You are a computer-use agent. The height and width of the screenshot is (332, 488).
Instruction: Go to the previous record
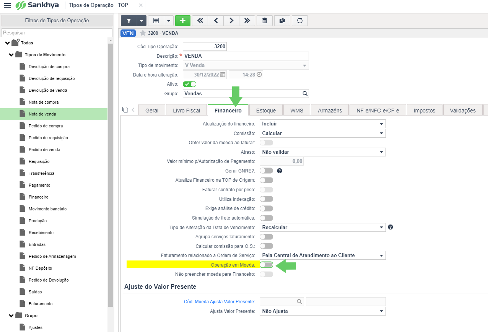click(216, 21)
